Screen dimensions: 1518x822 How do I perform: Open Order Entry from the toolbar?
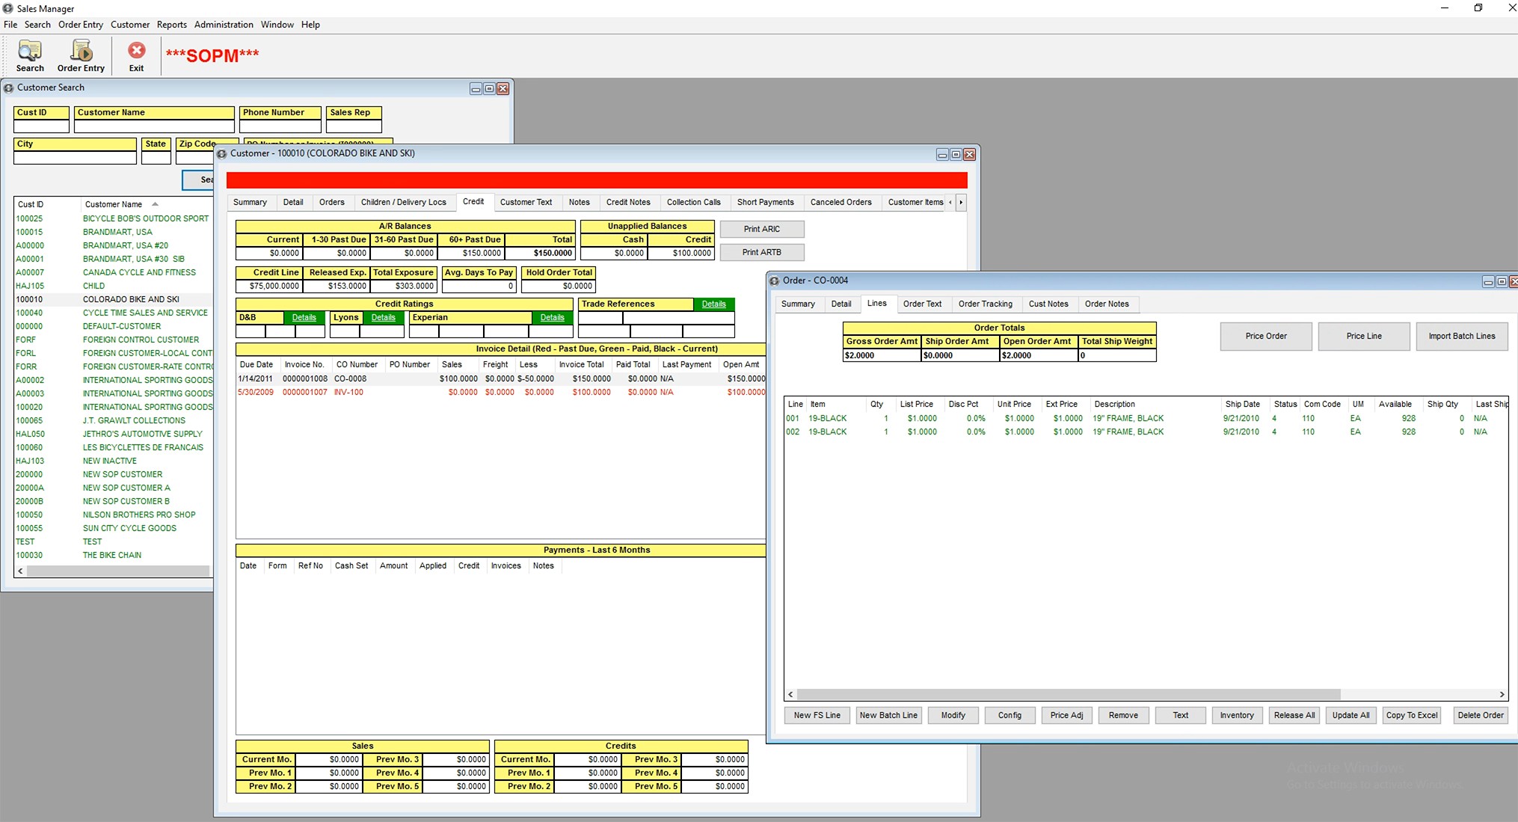tap(81, 55)
